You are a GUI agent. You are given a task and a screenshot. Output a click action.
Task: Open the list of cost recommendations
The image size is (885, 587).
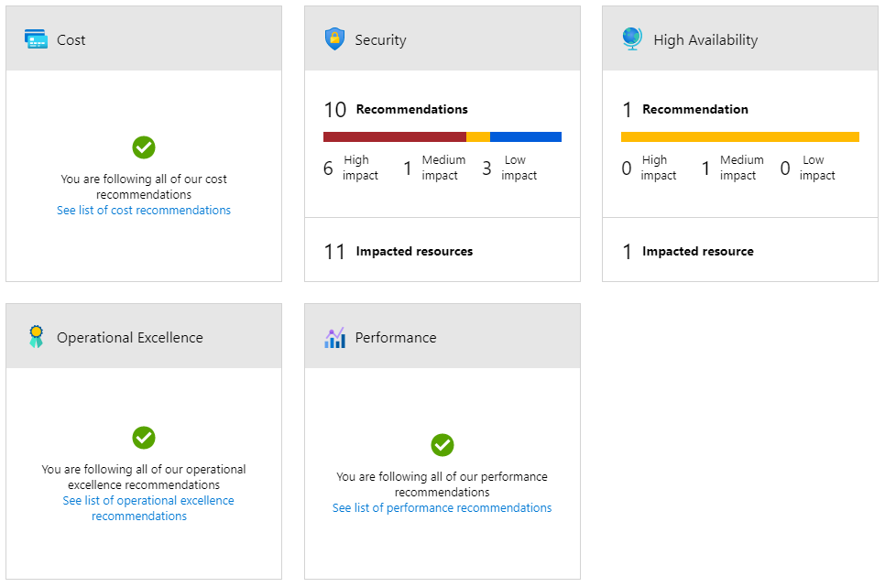[144, 210]
